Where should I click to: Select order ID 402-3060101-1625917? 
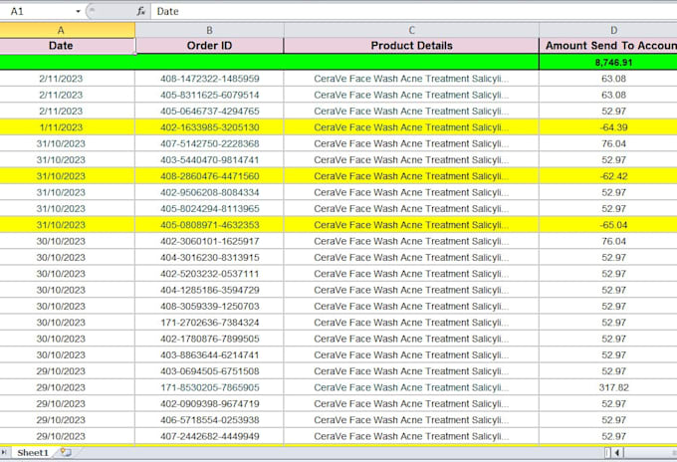click(209, 241)
